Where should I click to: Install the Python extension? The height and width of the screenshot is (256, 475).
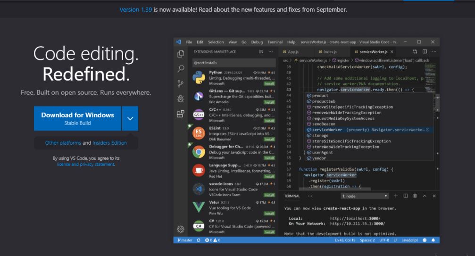(269, 84)
